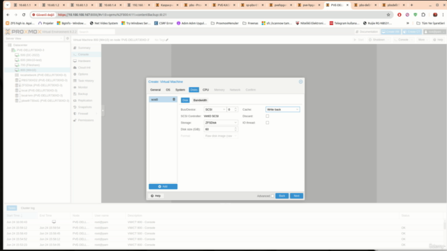Adjust the bus device number stepper
This screenshot has height=251, width=447.
point(235,109)
